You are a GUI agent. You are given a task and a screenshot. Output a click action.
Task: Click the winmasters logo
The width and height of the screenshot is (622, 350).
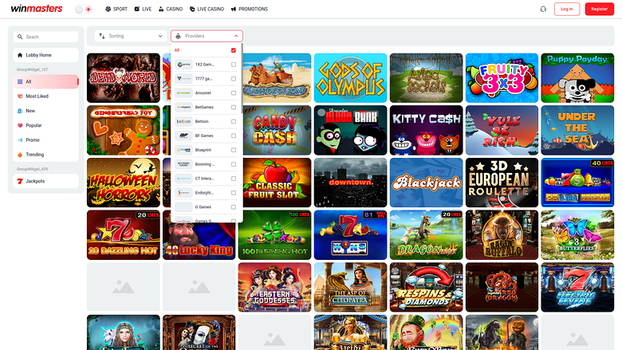click(x=37, y=9)
